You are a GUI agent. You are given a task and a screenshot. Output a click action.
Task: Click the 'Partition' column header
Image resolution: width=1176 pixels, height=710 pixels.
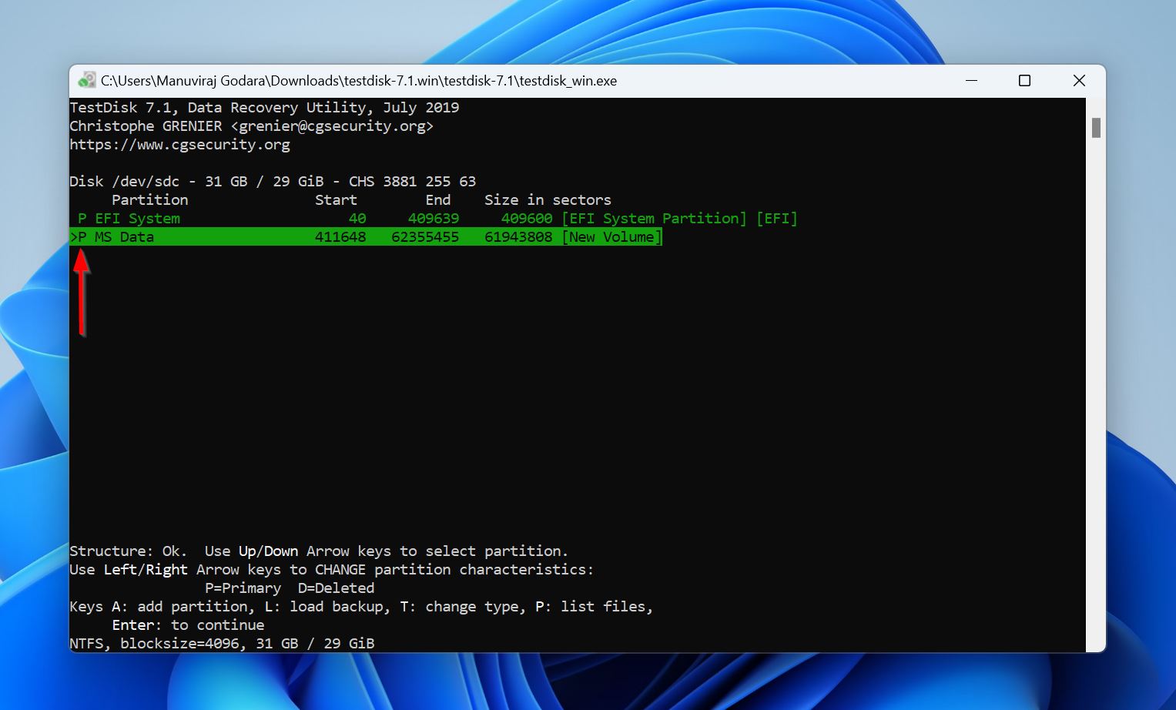coord(149,200)
